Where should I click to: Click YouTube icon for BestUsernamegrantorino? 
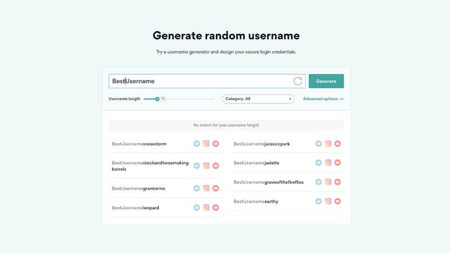(216, 188)
